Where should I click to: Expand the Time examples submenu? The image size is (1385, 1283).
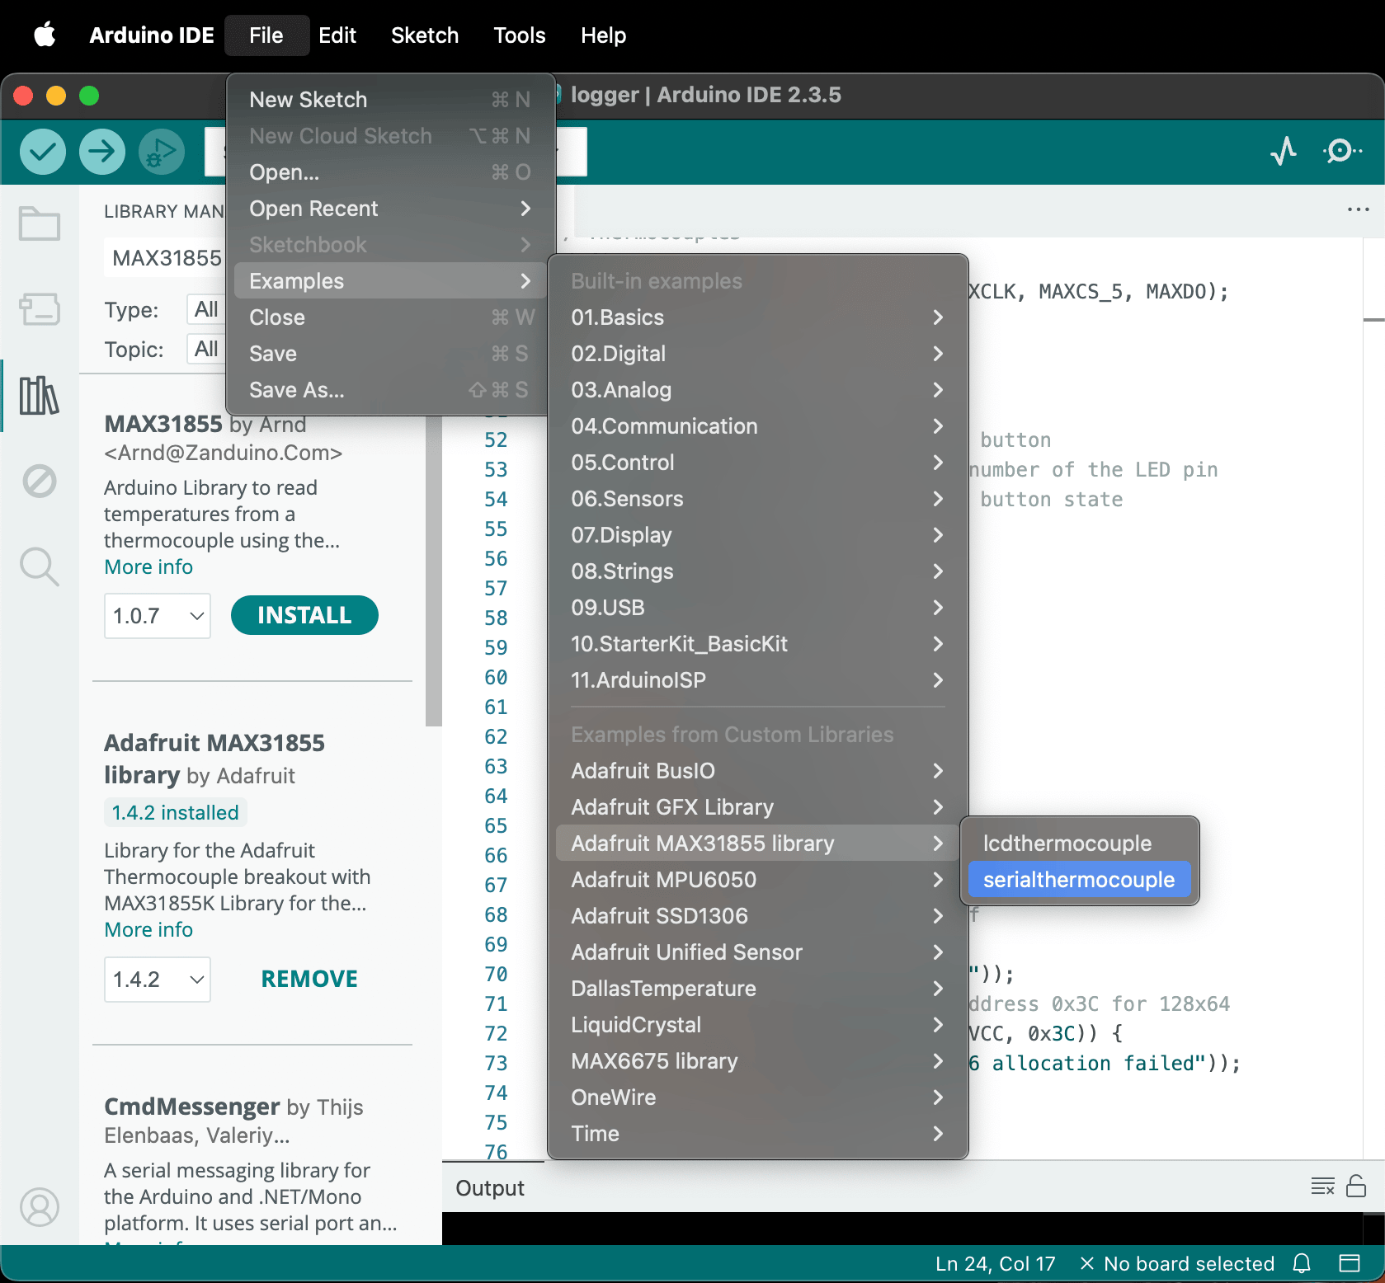coord(757,1134)
